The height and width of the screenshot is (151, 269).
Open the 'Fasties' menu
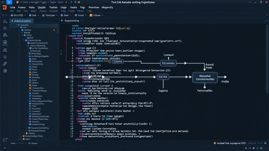click(x=53, y=8)
